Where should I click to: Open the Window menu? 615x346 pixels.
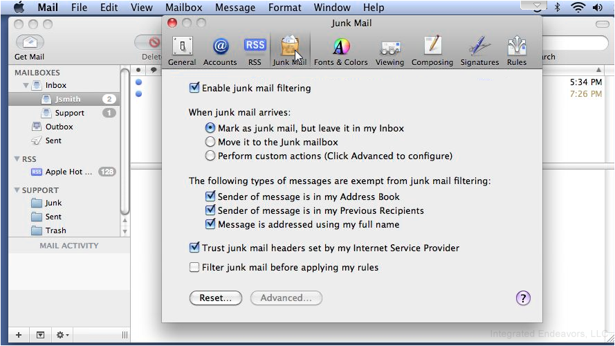point(332,8)
